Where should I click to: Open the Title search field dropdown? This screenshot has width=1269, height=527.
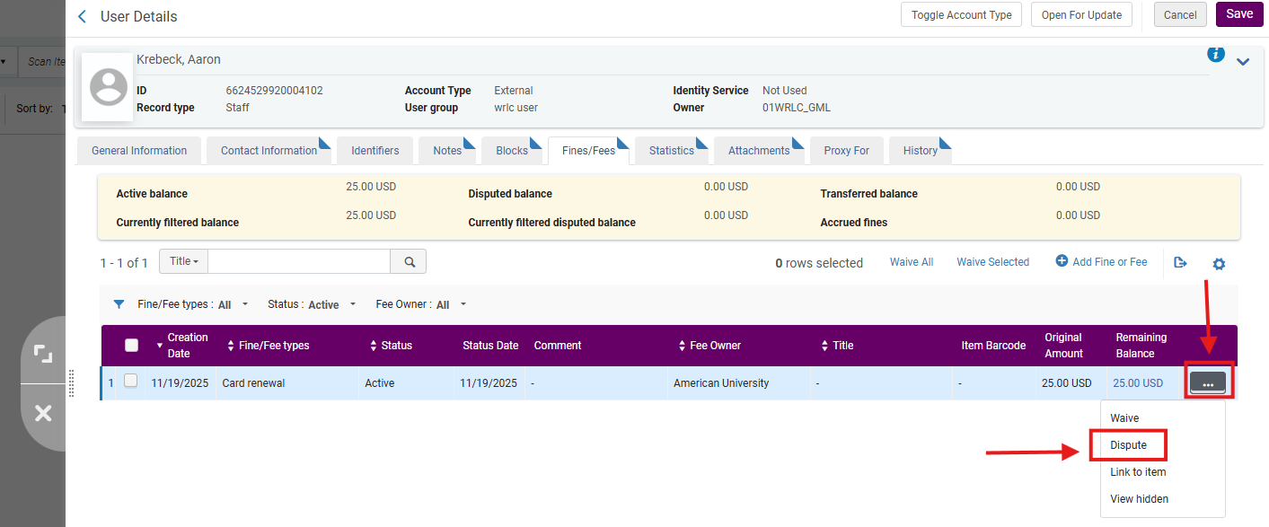click(x=183, y=261)
